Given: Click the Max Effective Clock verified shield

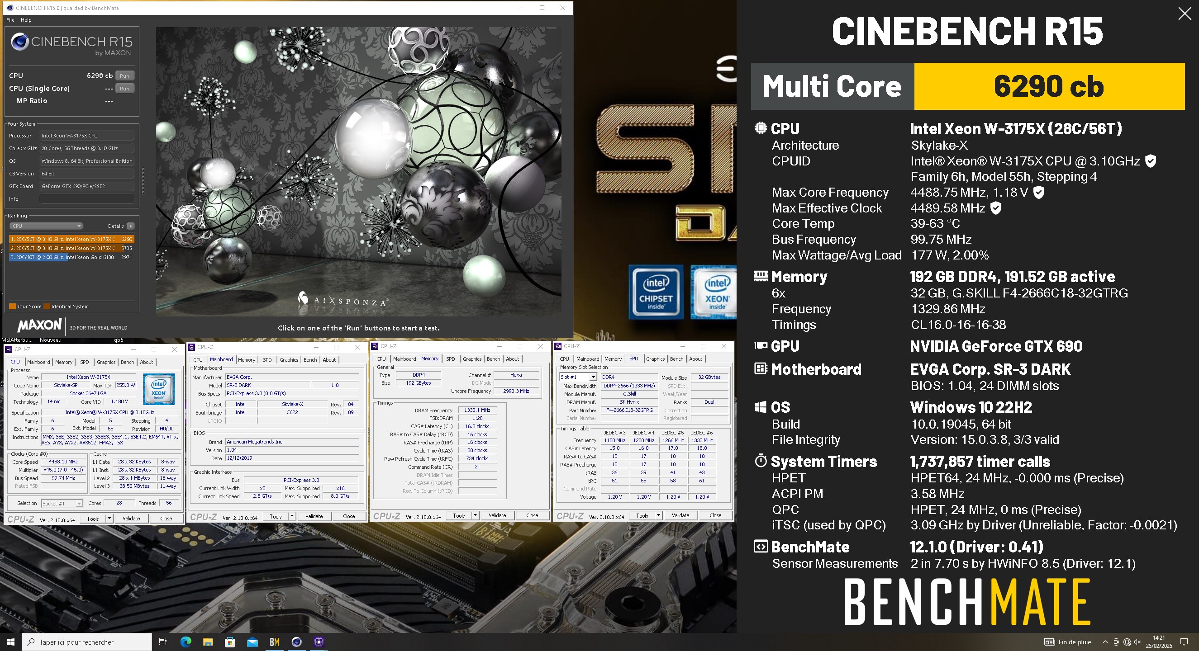Looking at the screenshot, I should [x=995, y=208].
